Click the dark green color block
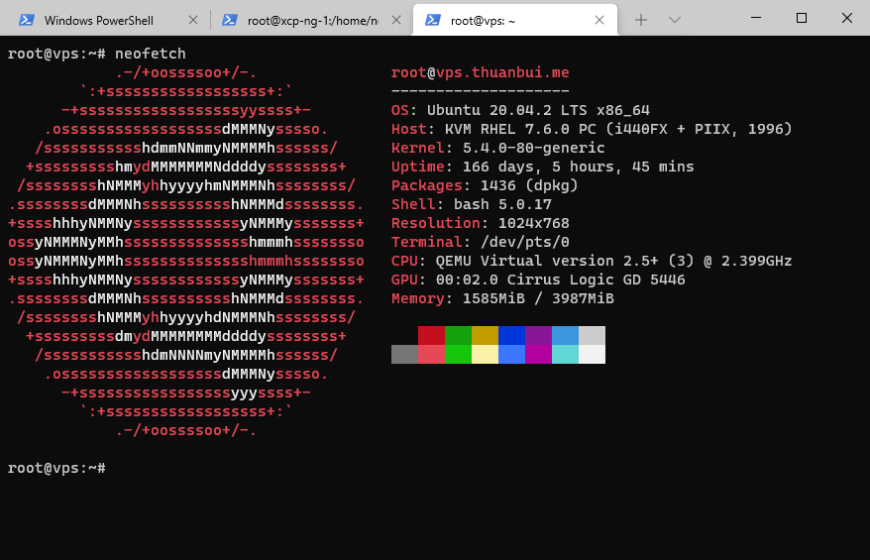This screenshot has height=560, width=870. (x=459, y=336)
